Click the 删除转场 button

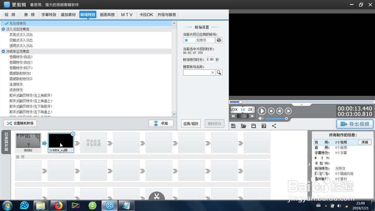pos(214,124)
